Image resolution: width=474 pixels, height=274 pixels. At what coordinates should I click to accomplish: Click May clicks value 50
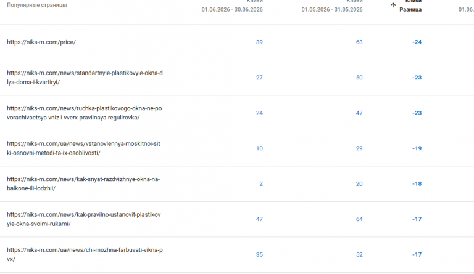tap(359, 78)
